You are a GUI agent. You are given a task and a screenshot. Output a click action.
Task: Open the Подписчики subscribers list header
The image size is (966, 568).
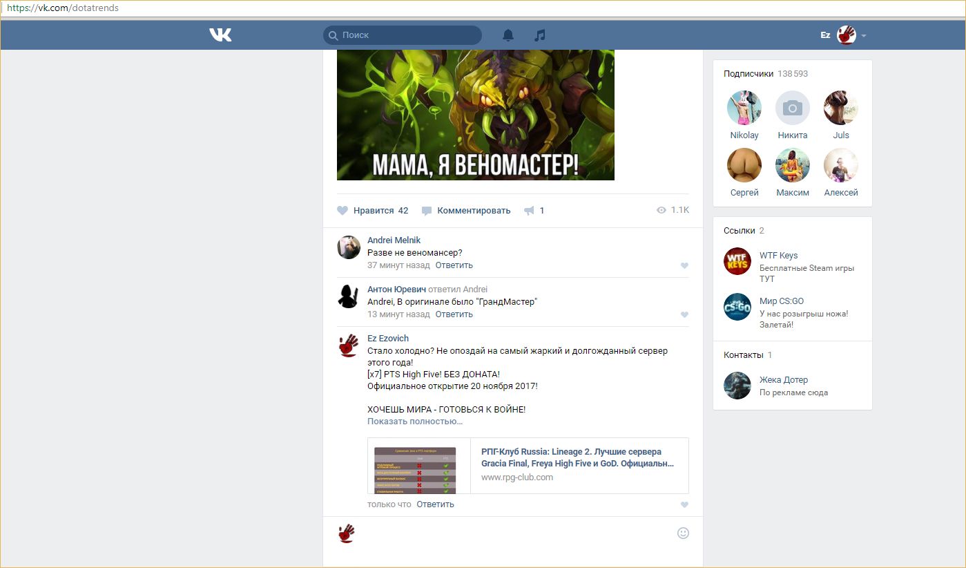coord(748,74)
